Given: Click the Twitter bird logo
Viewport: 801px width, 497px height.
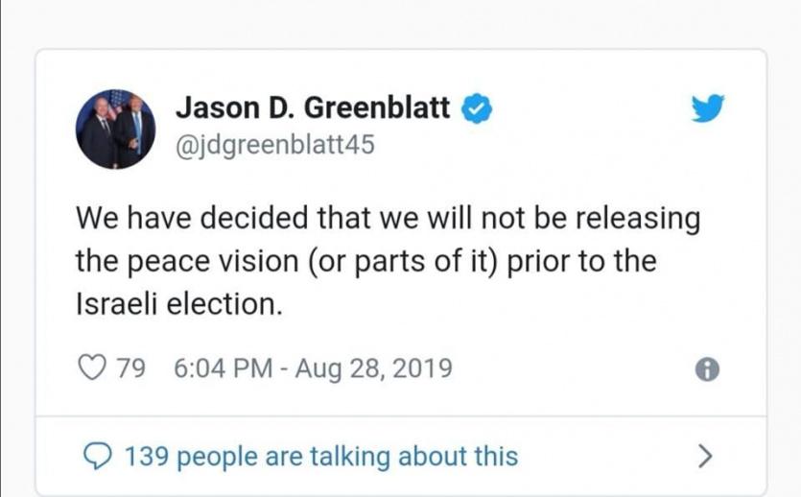Looking at the screenshot, I should click(x=708, y=108).
